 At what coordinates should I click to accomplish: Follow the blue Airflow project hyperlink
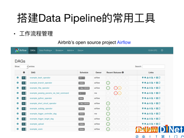click(124, 42)
